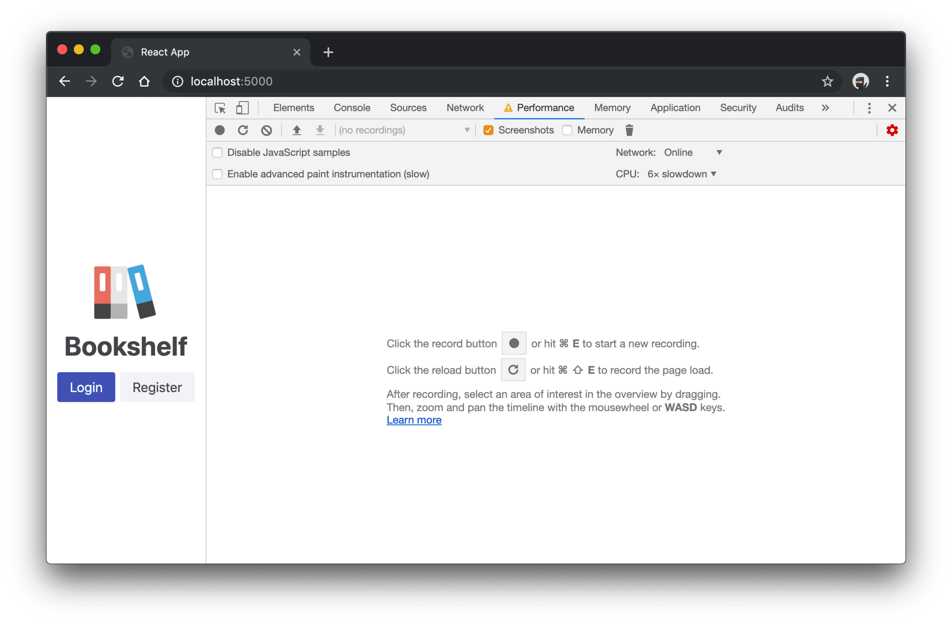The height and width of the screenshot is (625, 952).
Task: Select the Performance tab
Action: coord(540,108)
